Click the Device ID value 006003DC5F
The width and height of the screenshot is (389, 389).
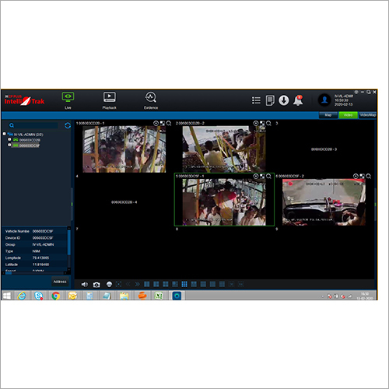(43, 238)
